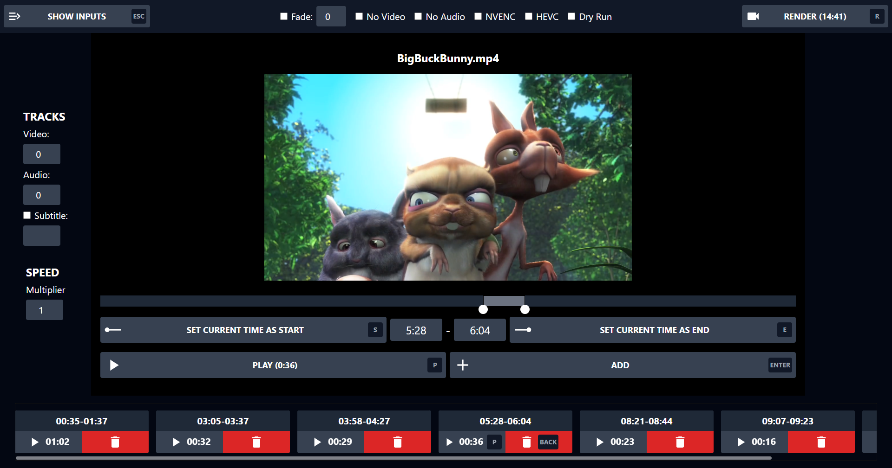
Task: Click the Show Inputs button label
Action: [x=77, y=16]
